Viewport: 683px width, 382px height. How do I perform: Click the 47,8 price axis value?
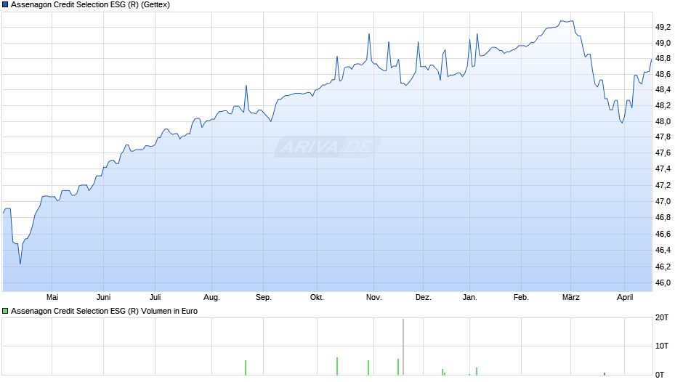pos(663,137)
